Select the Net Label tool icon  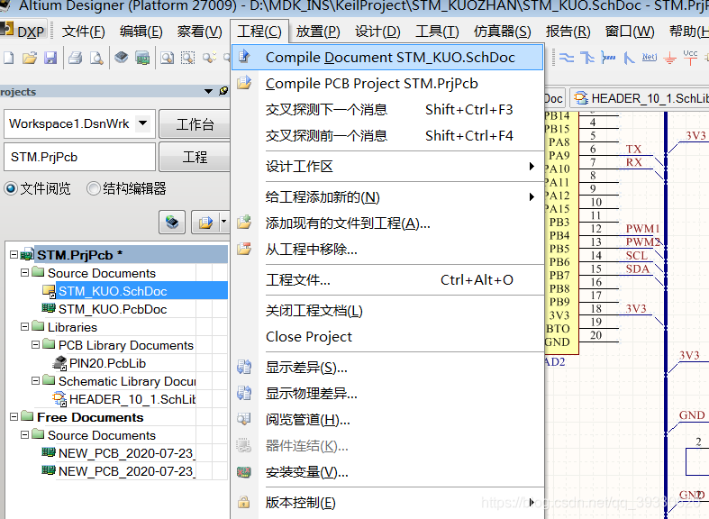pyautogui.click(x=650, y=57)
